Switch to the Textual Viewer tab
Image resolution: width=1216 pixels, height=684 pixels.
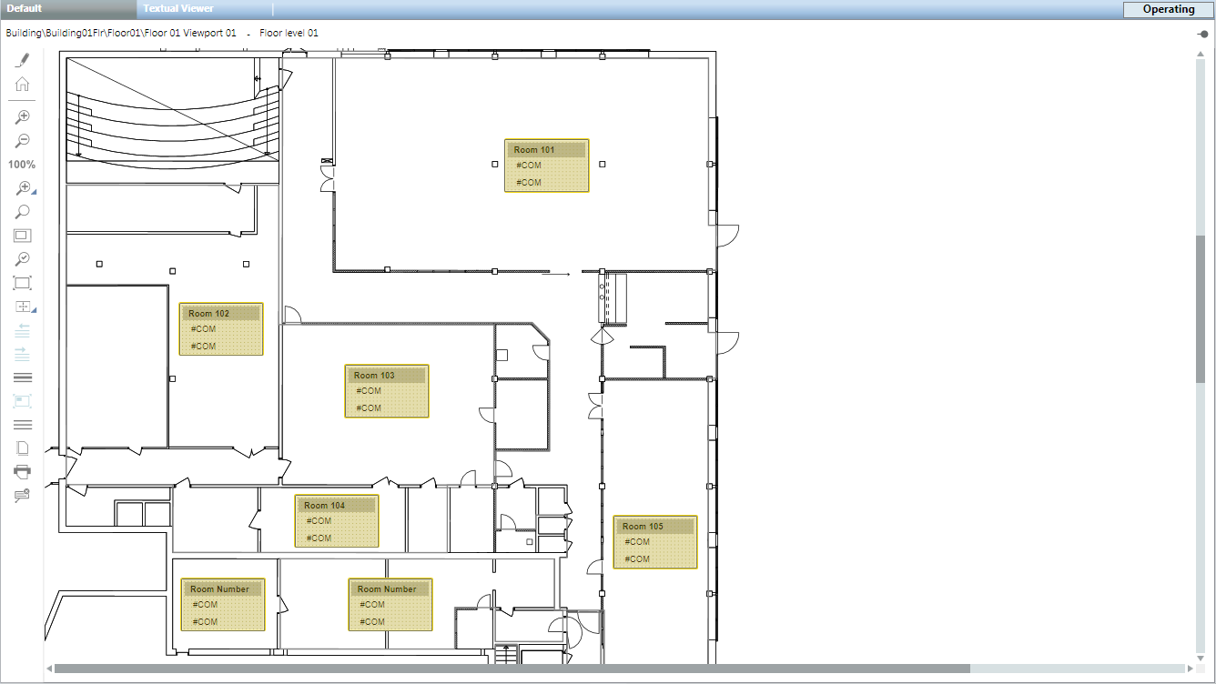pyautogui.click(x=179, y=8)
